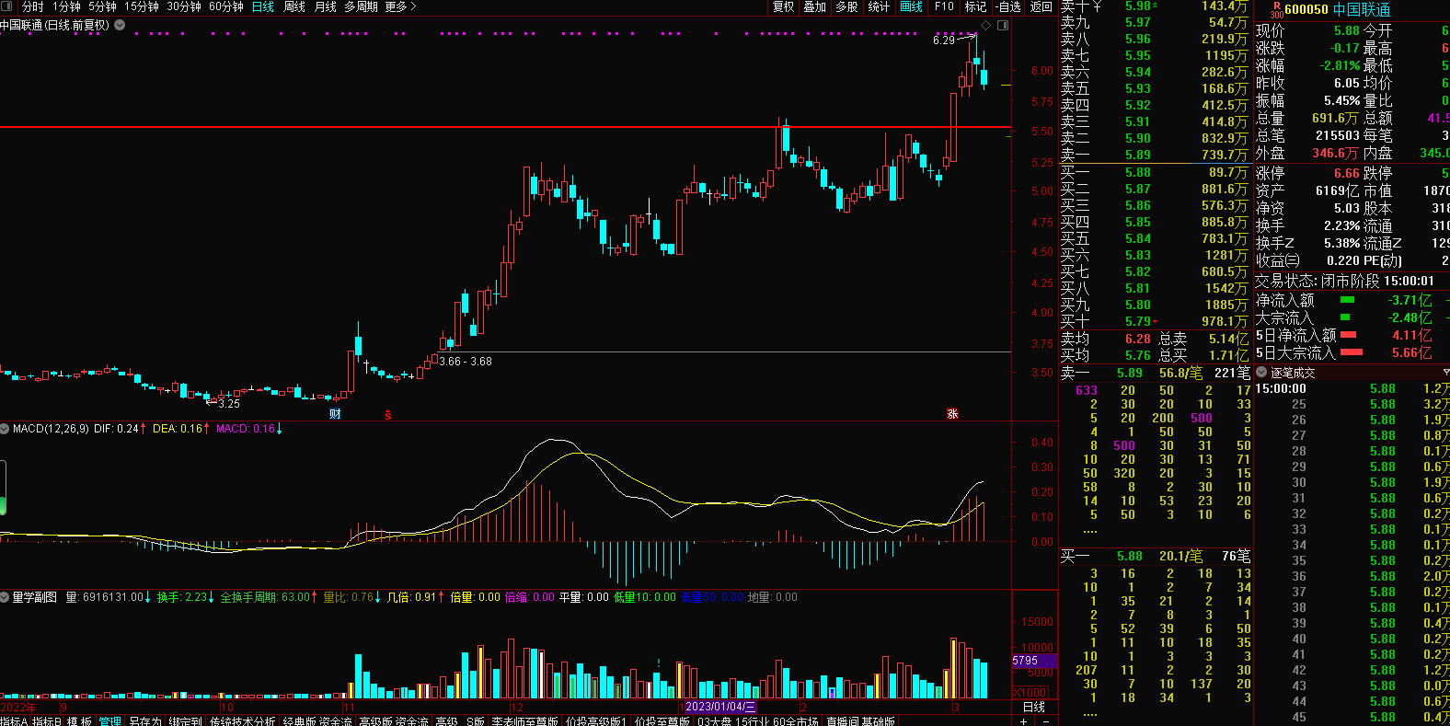Click 日线 label on timeline bar
The image size is (1450, 726).
point(1034,707)
